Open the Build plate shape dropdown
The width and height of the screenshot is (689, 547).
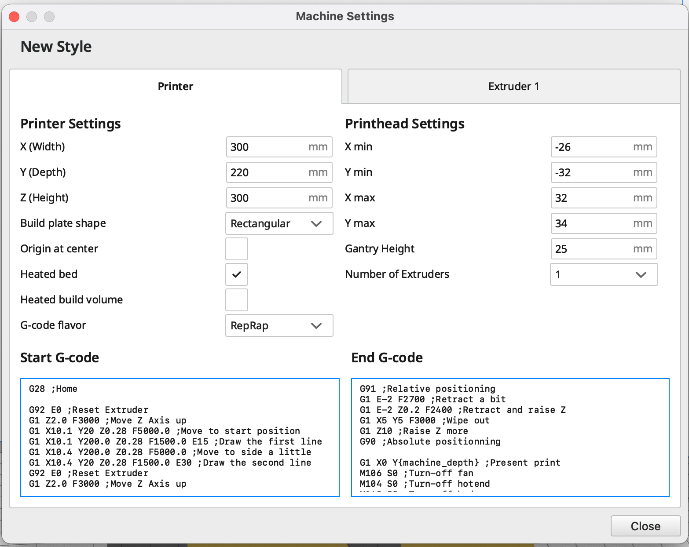point(279,223)
